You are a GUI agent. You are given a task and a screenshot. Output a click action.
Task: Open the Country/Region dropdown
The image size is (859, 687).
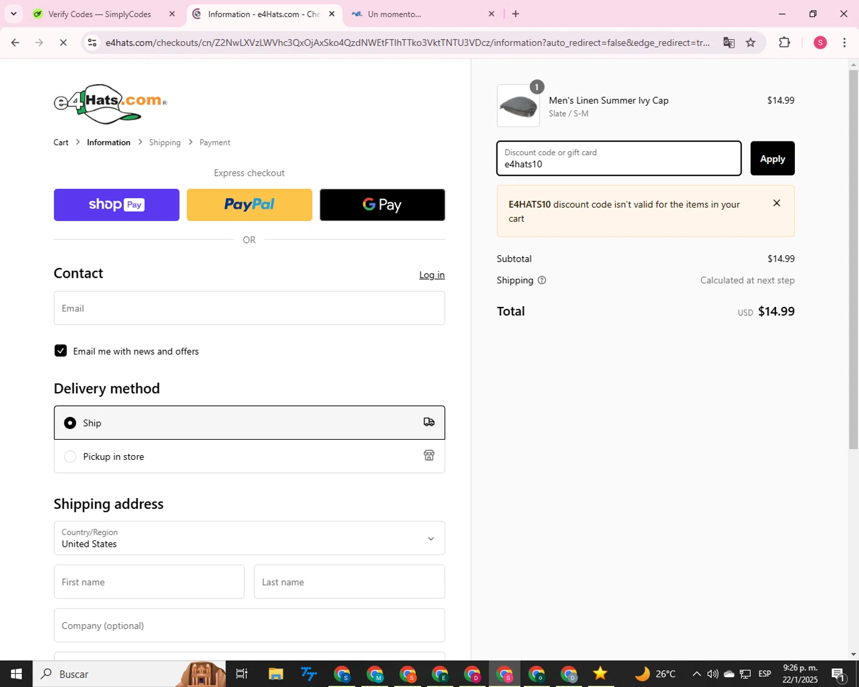tap(249, 538)
